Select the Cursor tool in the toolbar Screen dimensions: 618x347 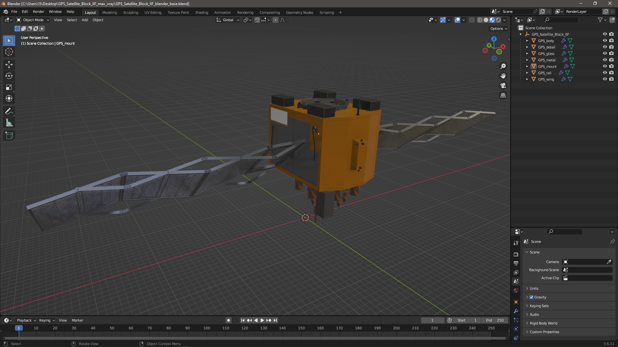click(9, 52)
